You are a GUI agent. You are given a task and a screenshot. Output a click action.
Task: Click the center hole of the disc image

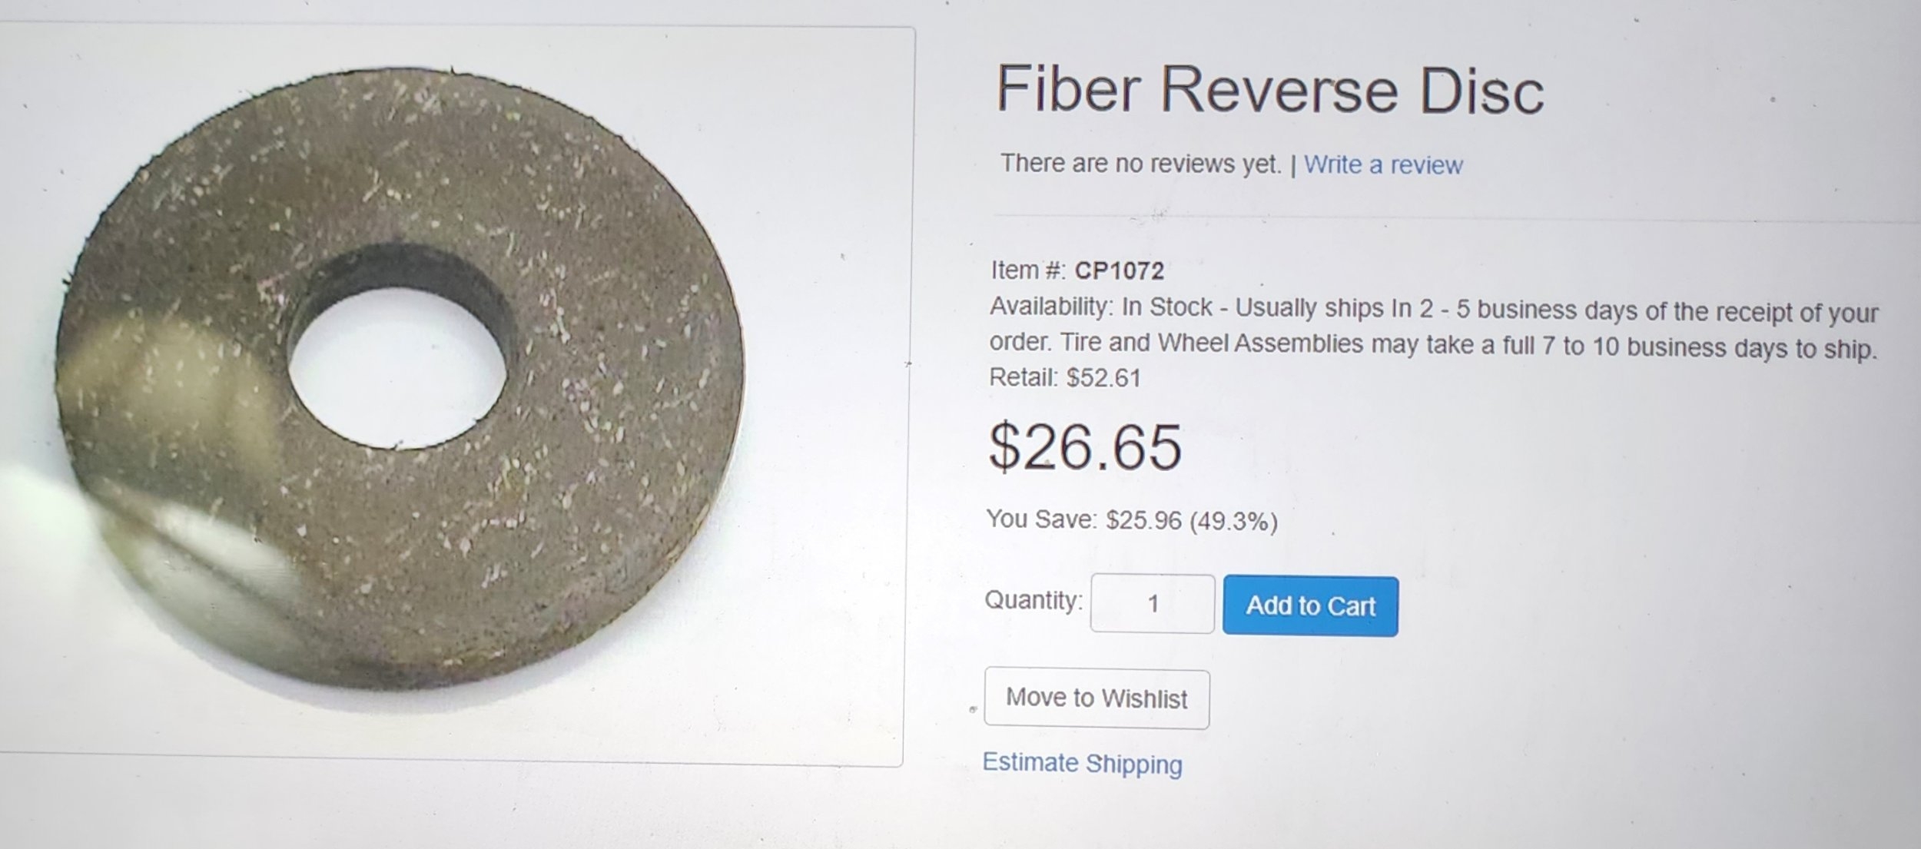(397, 370)
